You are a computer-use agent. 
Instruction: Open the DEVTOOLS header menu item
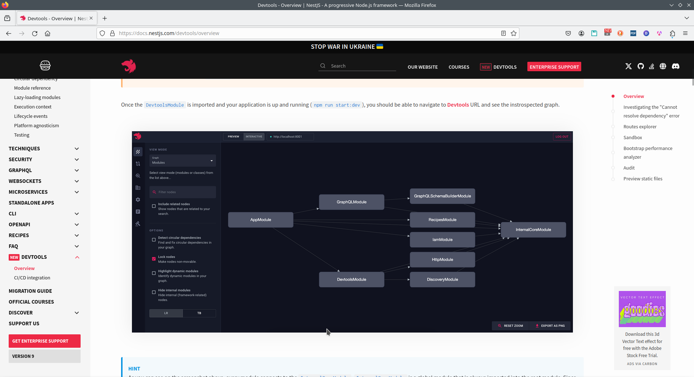(x=498, y=67)
